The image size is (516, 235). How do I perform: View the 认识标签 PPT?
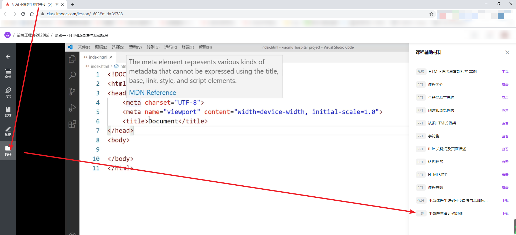coord(505,162)
